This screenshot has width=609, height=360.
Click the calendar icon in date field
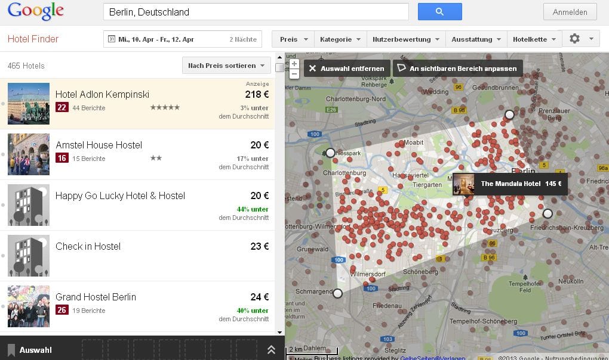112,39
